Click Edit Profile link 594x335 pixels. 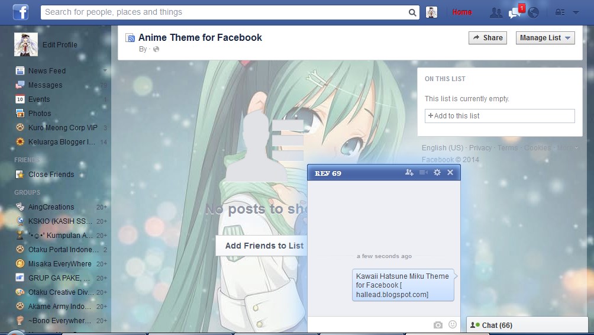(60, 45)
